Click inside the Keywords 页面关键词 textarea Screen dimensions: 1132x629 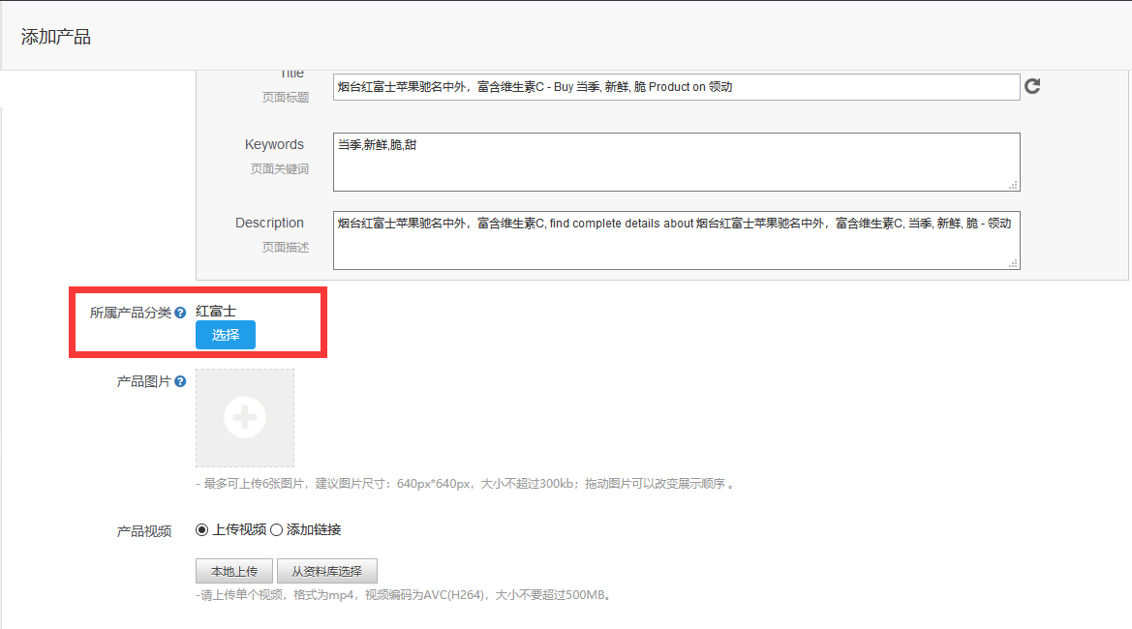675,163
